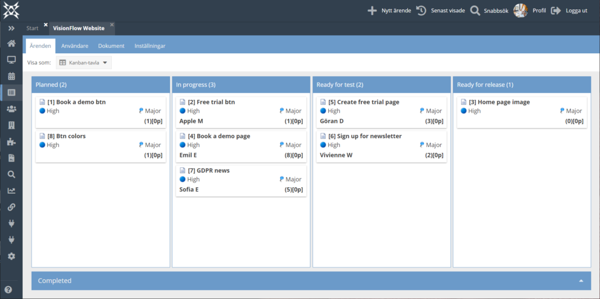This screenshot has height=299, width=600.
Task: Click the link chain sidebar icon
Action: tap(12, 207)
